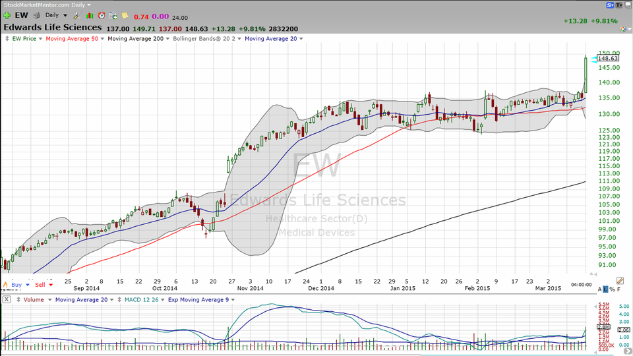Click the 148.63 price label on the axis

(x=607, y=58)
